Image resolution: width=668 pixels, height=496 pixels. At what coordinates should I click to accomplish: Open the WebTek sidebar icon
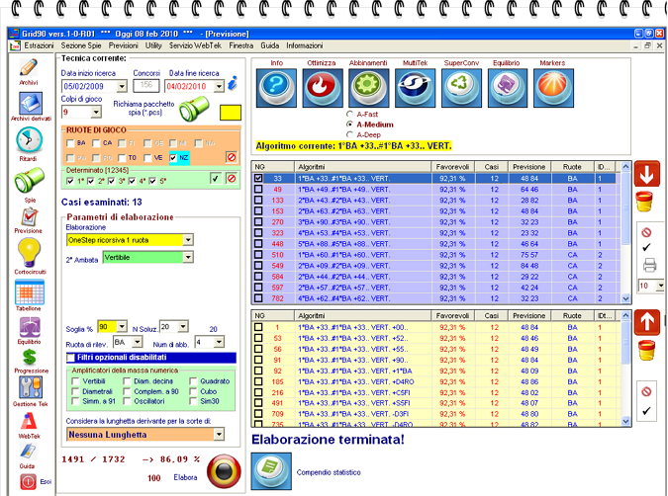(x=29, y=422)
